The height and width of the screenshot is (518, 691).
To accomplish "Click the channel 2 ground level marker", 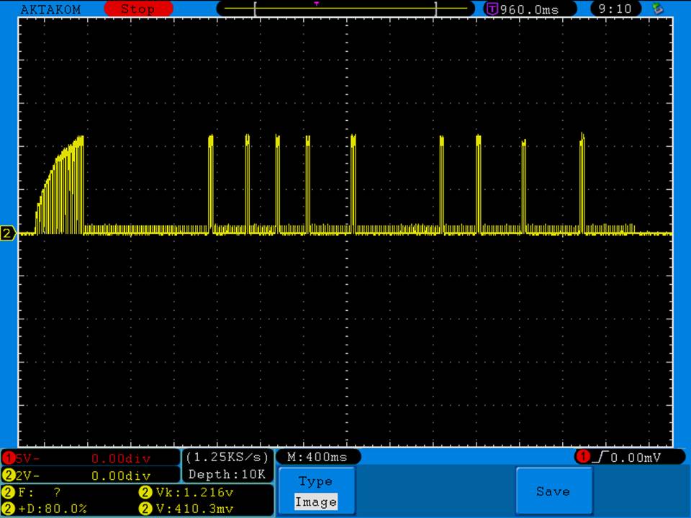I will 9,233.
